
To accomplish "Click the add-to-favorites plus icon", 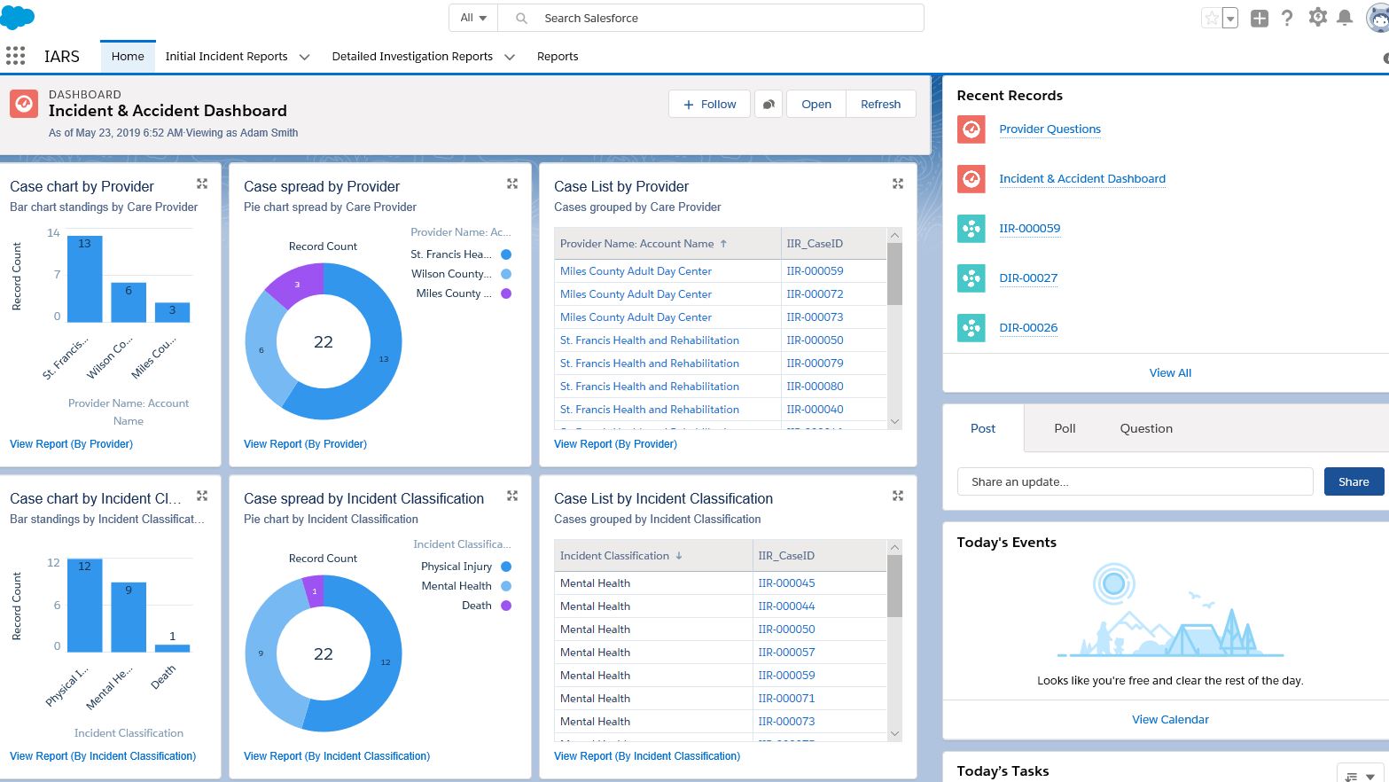I will tap(1259, 17).
